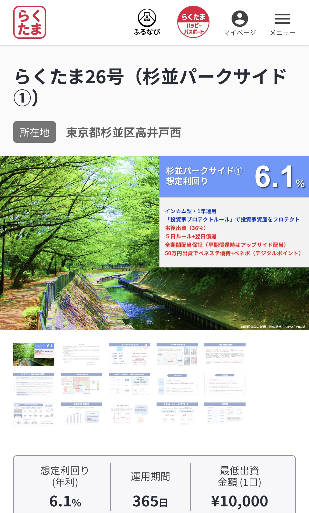The height and width of the screenshot is (513, 309).
Task: Select the ご注意事項 thumbnail
Action: coord(225,384)
